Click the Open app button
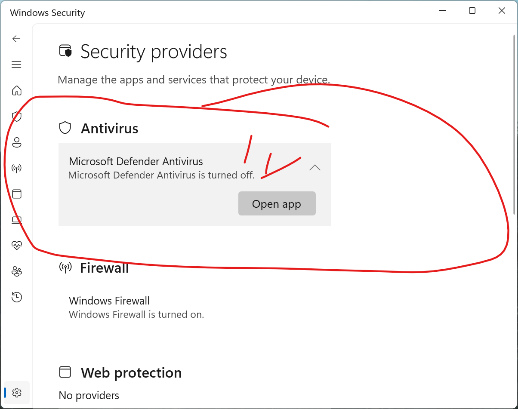This screenshot has width=518, height=409. (277, 203)
